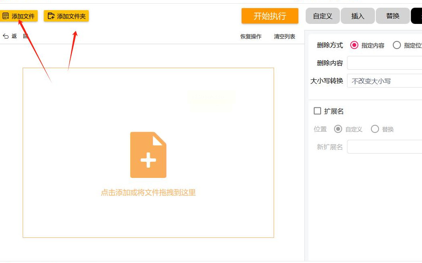Click 清空列表 to clear the list
422x263 pixels.
285,36
